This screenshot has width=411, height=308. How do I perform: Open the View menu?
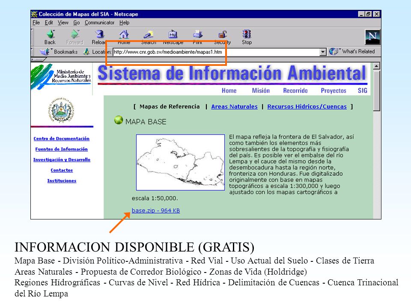(63, 23)
